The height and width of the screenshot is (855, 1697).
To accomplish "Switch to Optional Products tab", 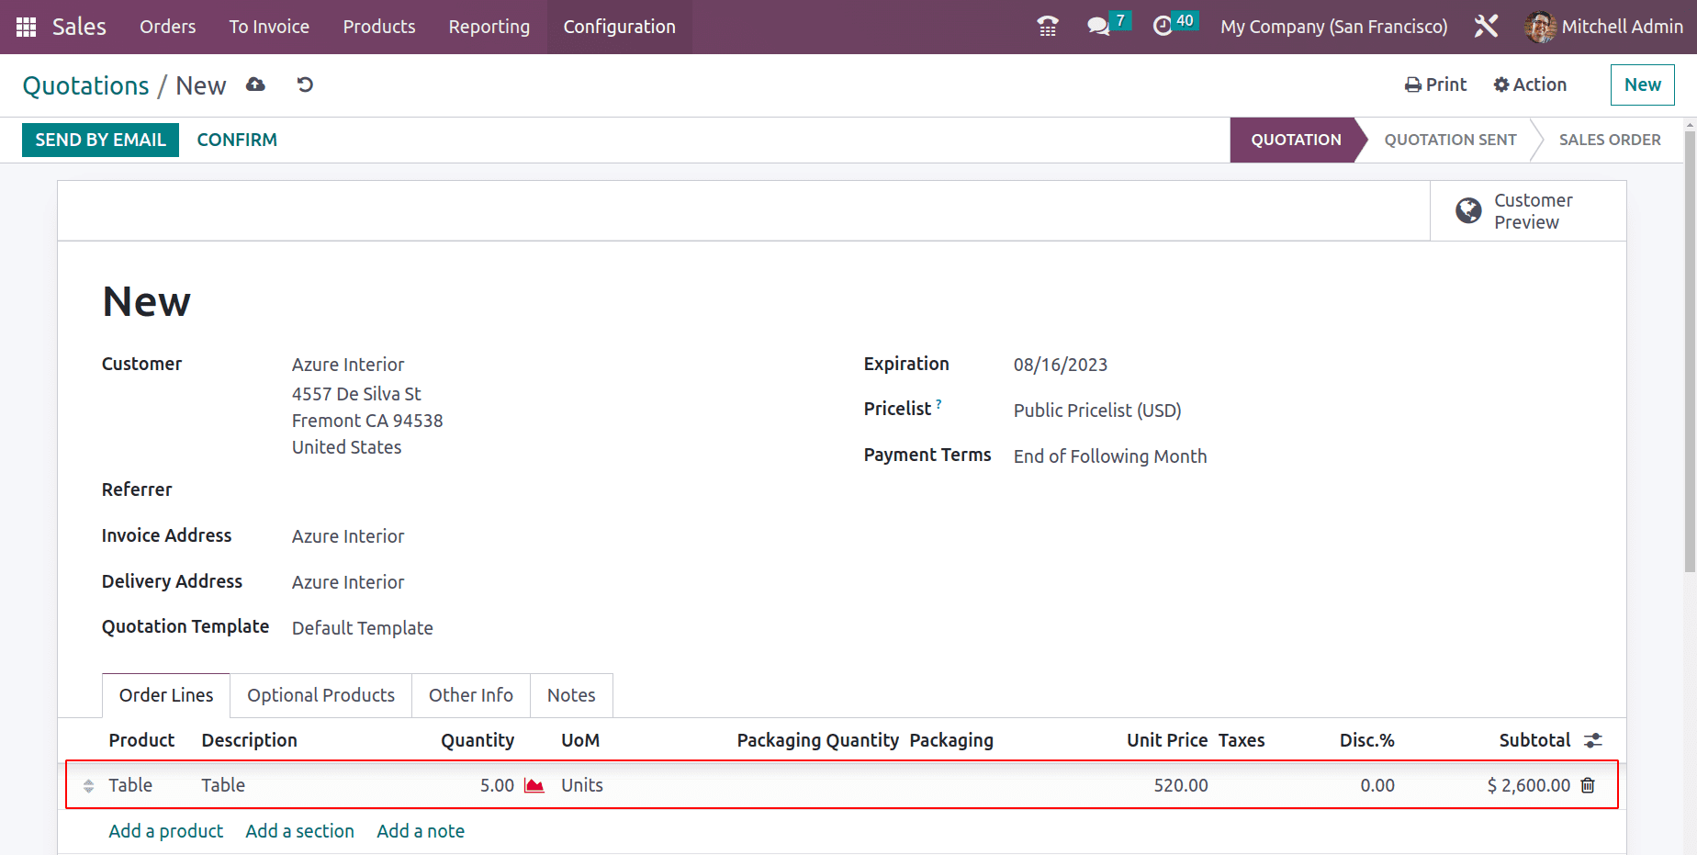I will (x=320, y=695).
